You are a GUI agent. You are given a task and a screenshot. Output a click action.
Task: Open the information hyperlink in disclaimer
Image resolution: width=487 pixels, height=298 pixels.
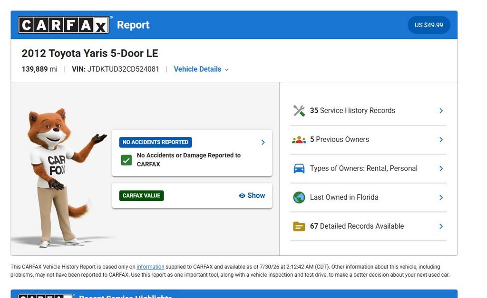[150, 267]
